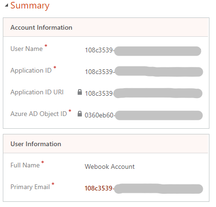Select the User Name value field
The image size is (216, 207).
click(x=143, y=50)
